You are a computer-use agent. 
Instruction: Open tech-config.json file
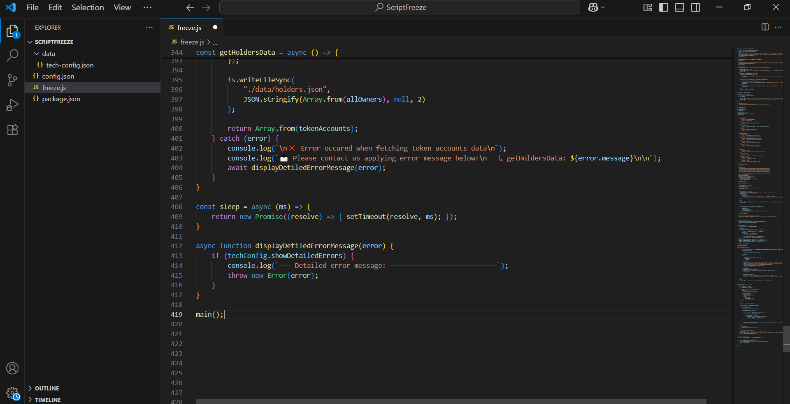click(92, 65)
